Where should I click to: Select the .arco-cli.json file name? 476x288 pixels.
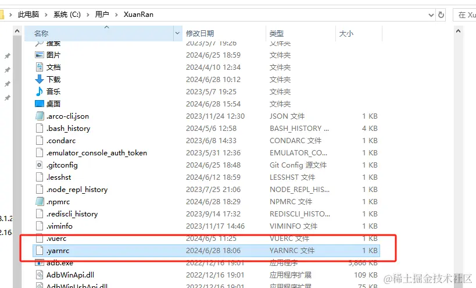pyautogui.click(x=67, y=116)
